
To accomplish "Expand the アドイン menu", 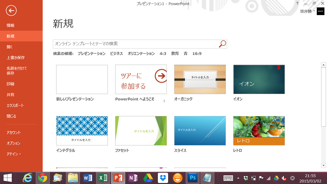I will [x=21, y=154].
